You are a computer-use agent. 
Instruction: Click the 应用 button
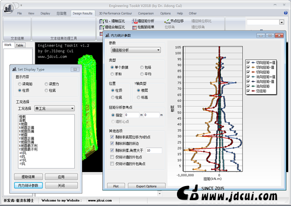(61, 177)
